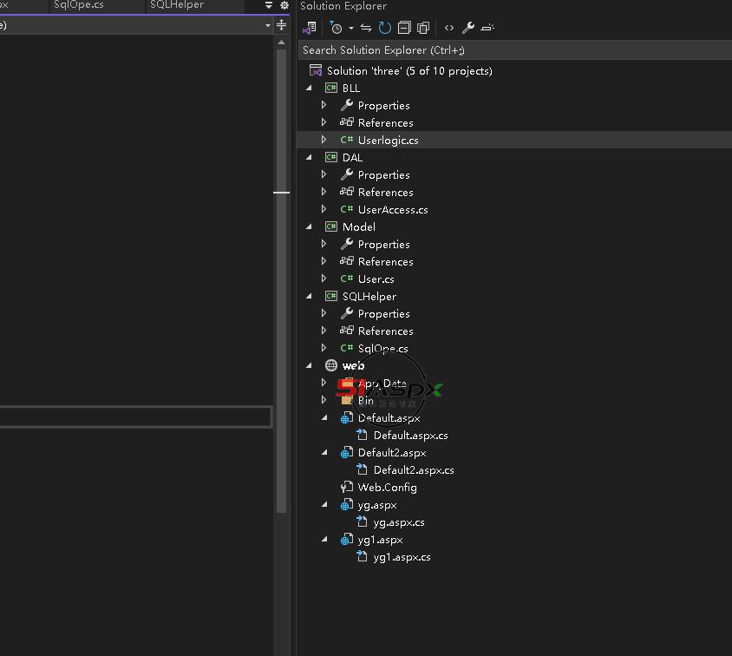Screen dimensions: 732x656
Task: Switch to the SQLHelper editor tab
Action: coord(177,5)
